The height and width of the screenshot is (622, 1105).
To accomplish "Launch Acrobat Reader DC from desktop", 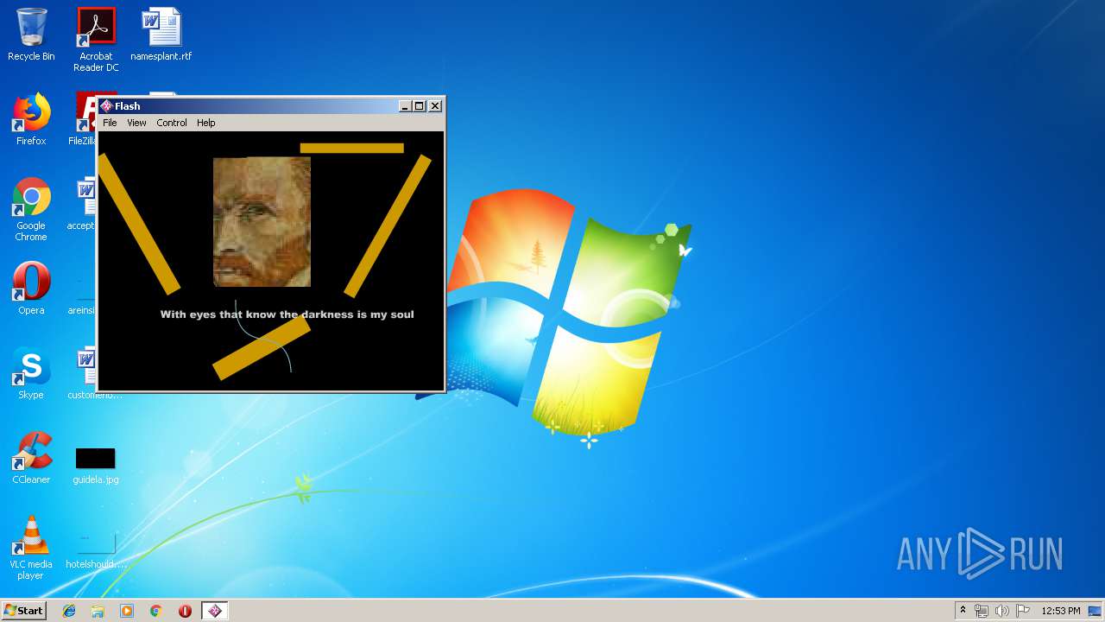I will coord(96,39).
